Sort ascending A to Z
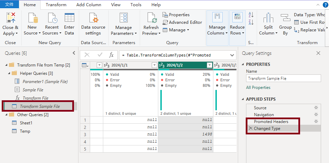Image resolution: width=329 pixels, height=163 pixels. pyautogui.click(x=251, y=15)
